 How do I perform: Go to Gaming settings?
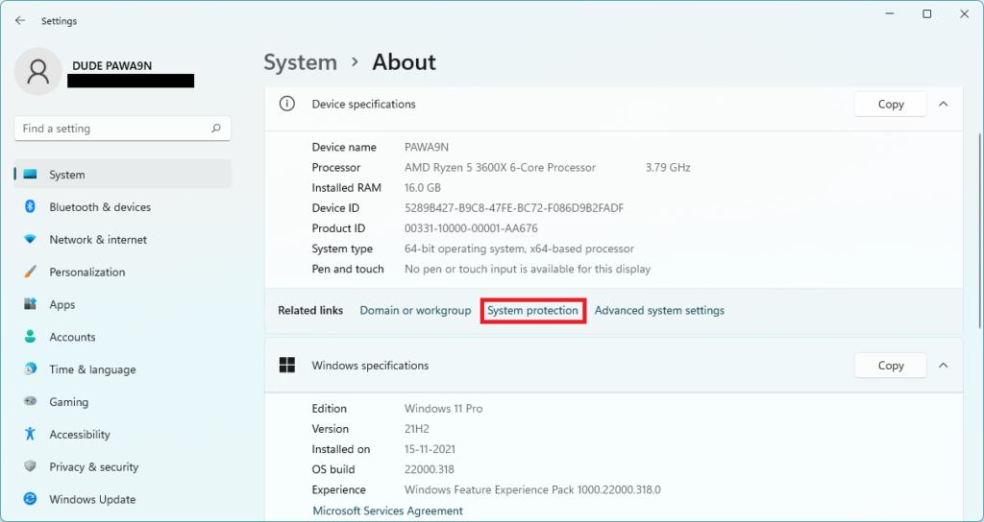(68, 402)
